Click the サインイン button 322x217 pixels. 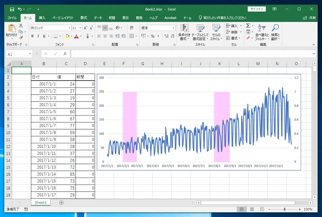click(x=256, y=9)
